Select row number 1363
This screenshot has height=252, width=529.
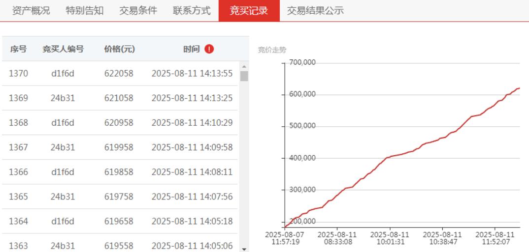[x=19, y=246]
